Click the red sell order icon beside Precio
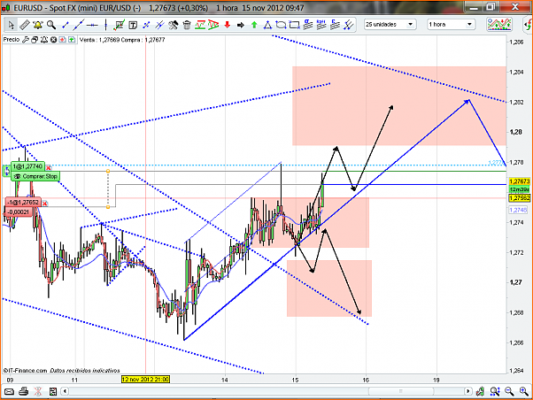Image resolution: width=533 pixels, height=400 pixels. click(x=62, y=40)
